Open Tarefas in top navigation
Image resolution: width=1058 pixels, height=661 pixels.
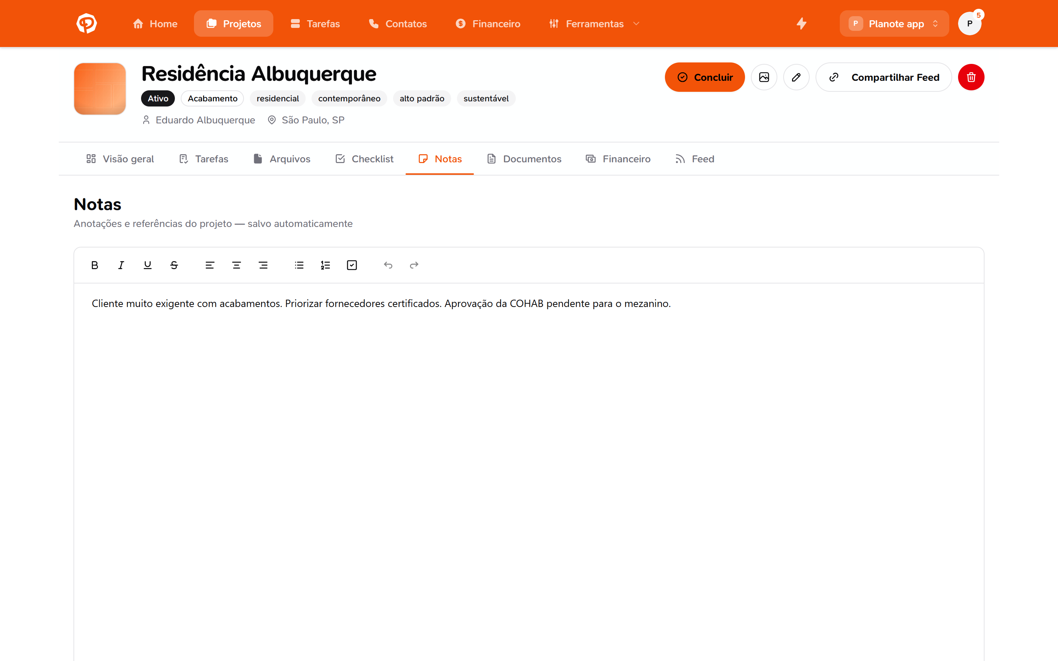click(315, 24)
